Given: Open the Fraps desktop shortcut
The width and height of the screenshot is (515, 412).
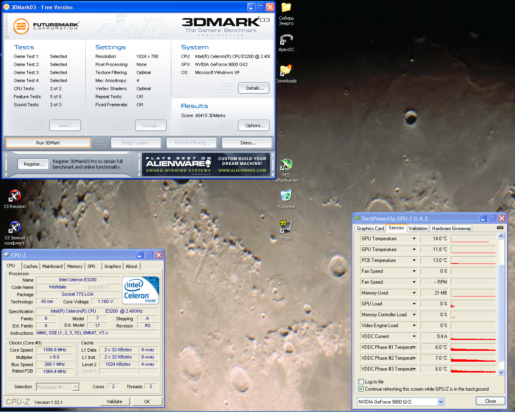Looking at the screenshot, I should pos(286,227).
